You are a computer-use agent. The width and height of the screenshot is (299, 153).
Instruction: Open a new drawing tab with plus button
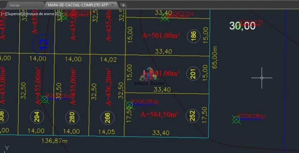pos(123,5)
